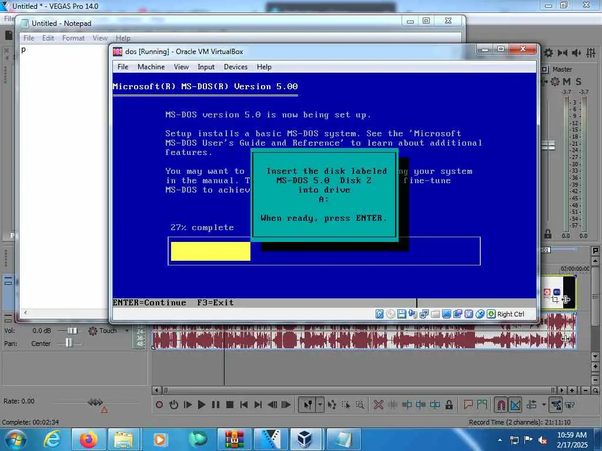Click the Pan slider on audio track
The width and height of the screenshot is (602, 451).
pyautogui.click(x=69, y=343)
